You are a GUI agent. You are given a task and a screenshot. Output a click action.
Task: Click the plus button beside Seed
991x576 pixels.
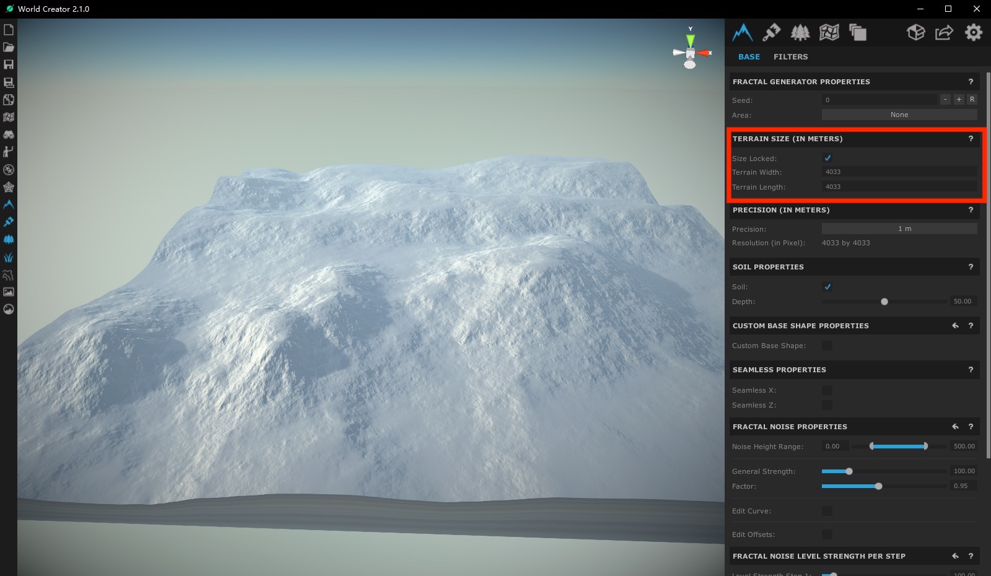[959, 99]
